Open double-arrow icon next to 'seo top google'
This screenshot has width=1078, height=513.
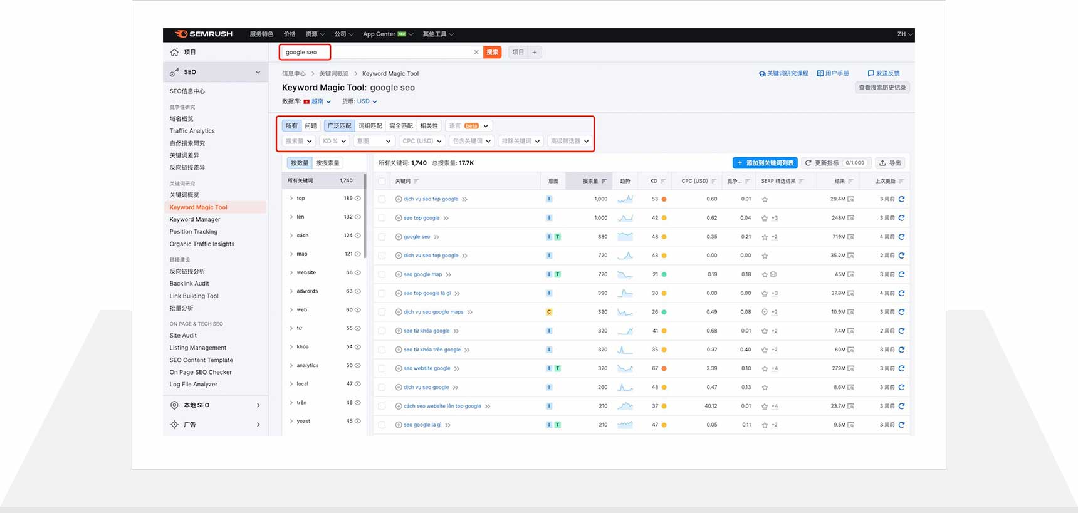[x=446, y=218]
